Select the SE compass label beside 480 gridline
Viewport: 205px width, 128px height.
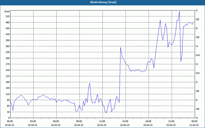click(198, 19)
